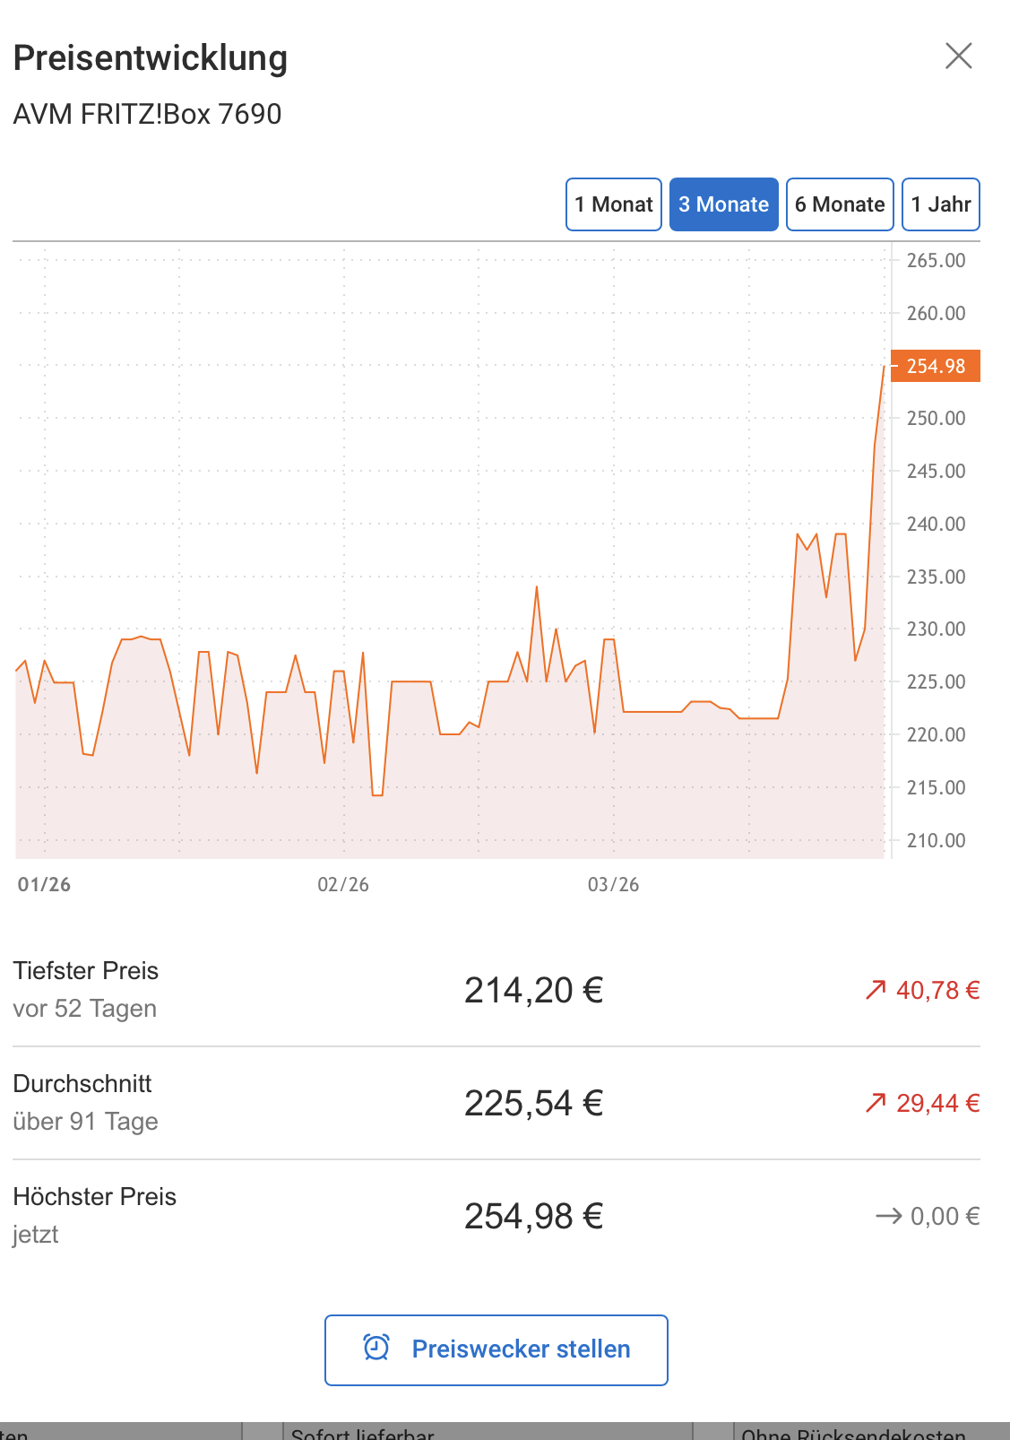Close the Preisentwicklung dialog with the X
The width and height of the screenshot is (1010, 1440).
959,56
